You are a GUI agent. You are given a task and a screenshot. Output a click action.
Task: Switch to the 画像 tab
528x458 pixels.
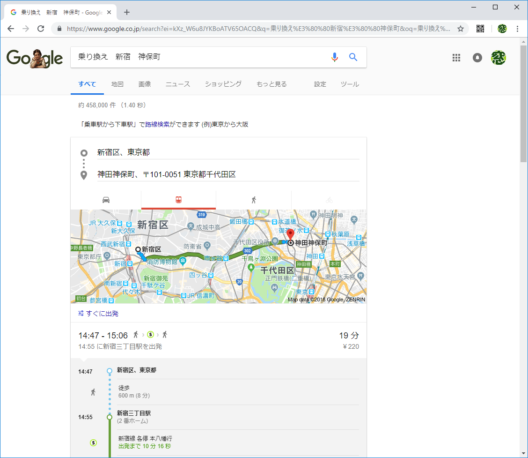[x=145, y=84]
